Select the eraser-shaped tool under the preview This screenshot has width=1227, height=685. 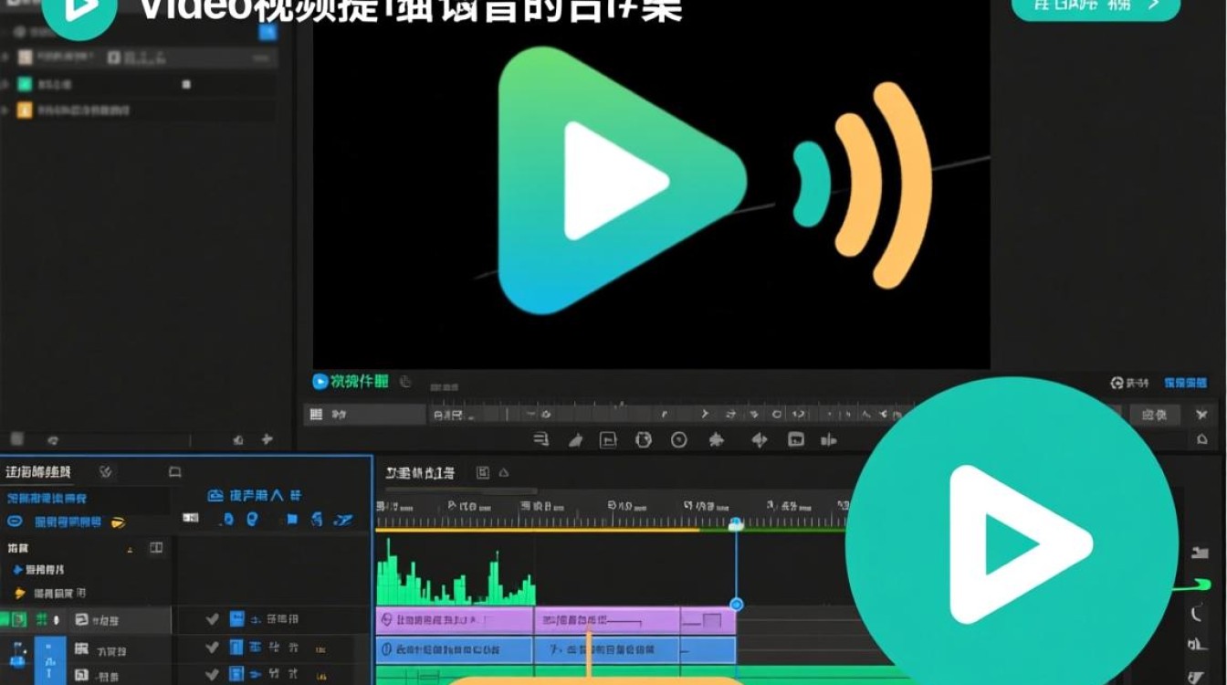[575, 440]
